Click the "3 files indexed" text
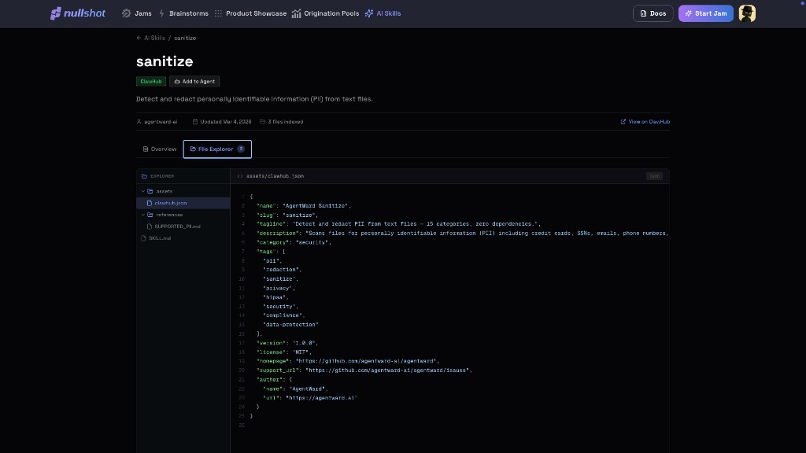Viewport: 806px width, 453px height. (285, 122)
